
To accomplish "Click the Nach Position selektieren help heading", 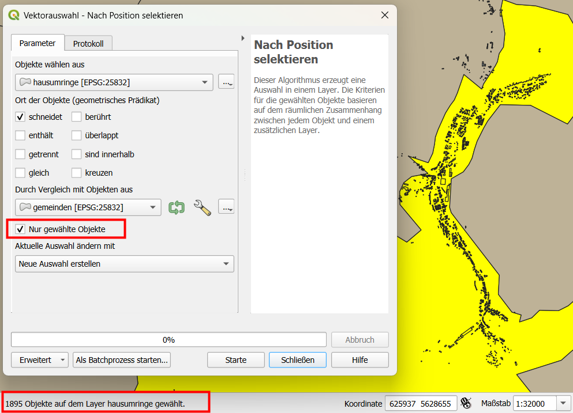I will [x=294, y=52].
